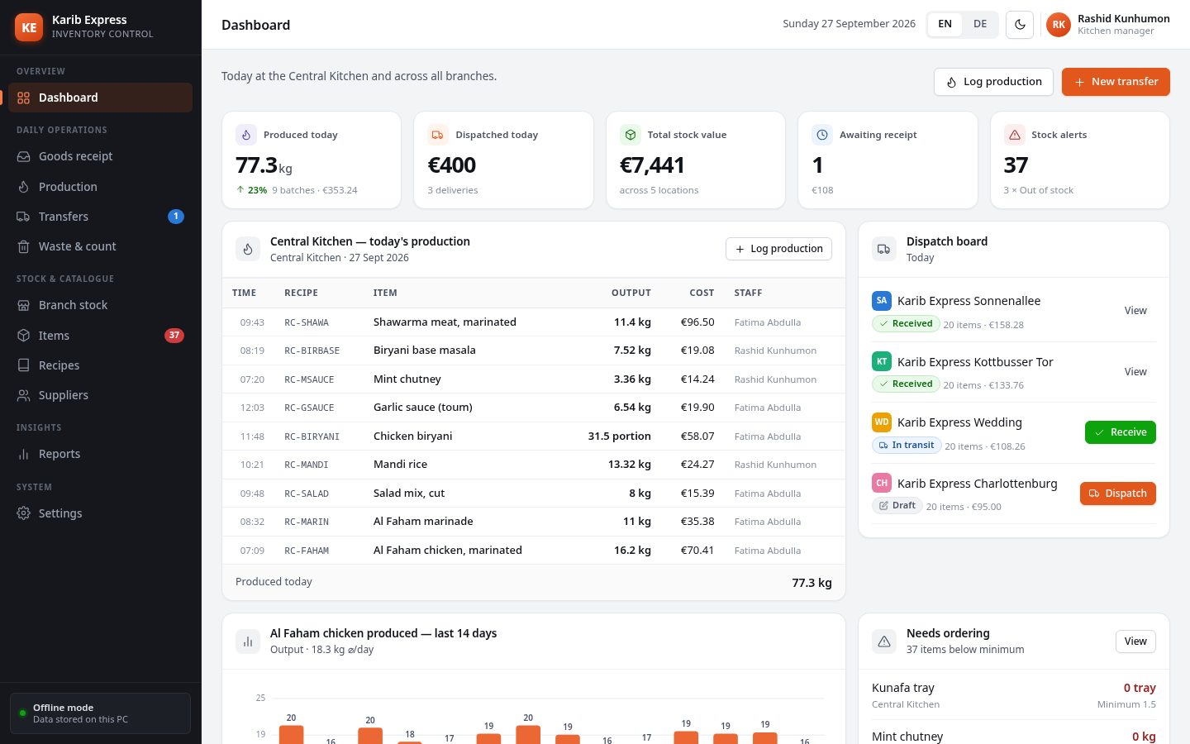Image resolution: width=1190 pixels, height=744 pixels.
Task: Go to Recipes
Action: 100,365
